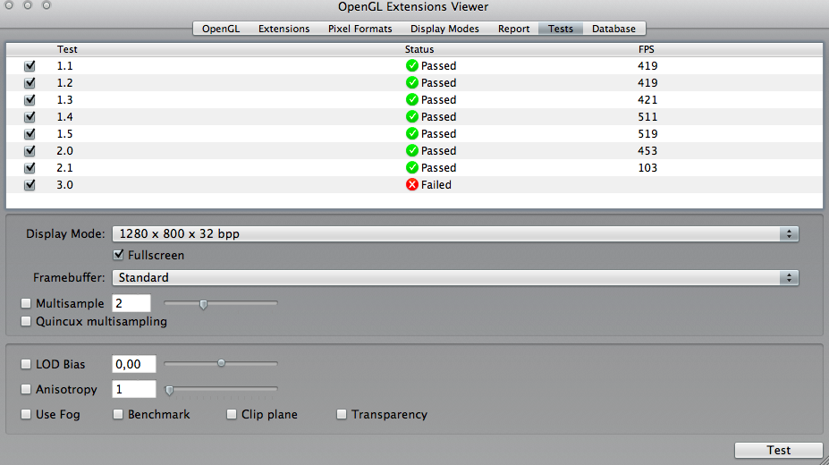Click test name 3.0 in the list
This screenshot has height=465, width=829.
(x=64, y=185)
